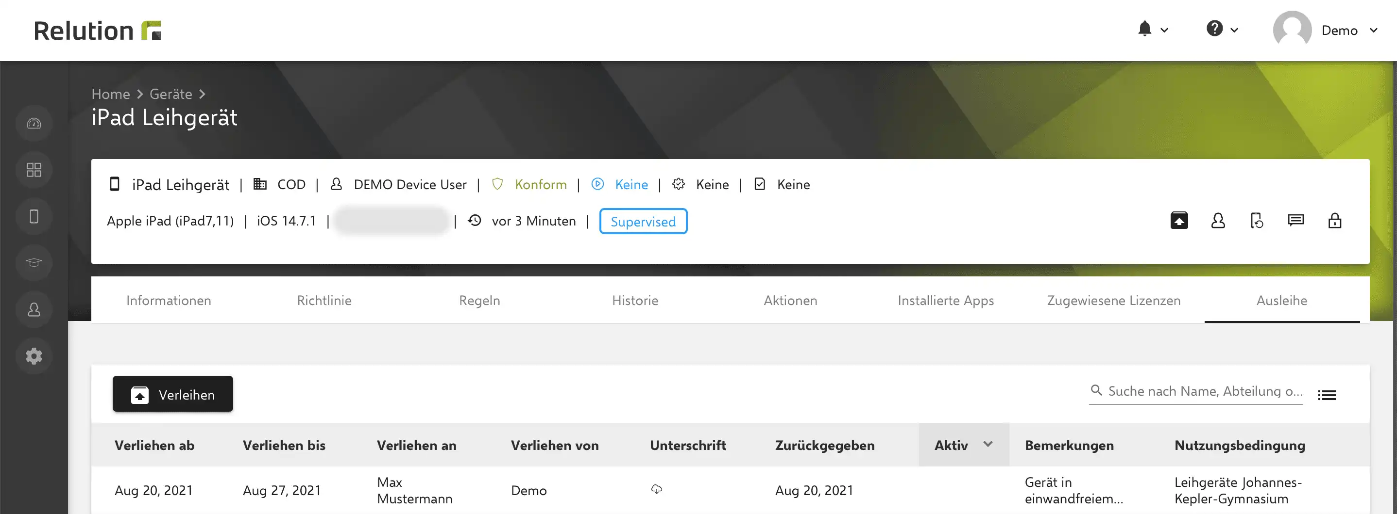This screenshot has width=1397, height=514.
Task: Switch to the Regeln tab
Action: [x=479, y=301]
